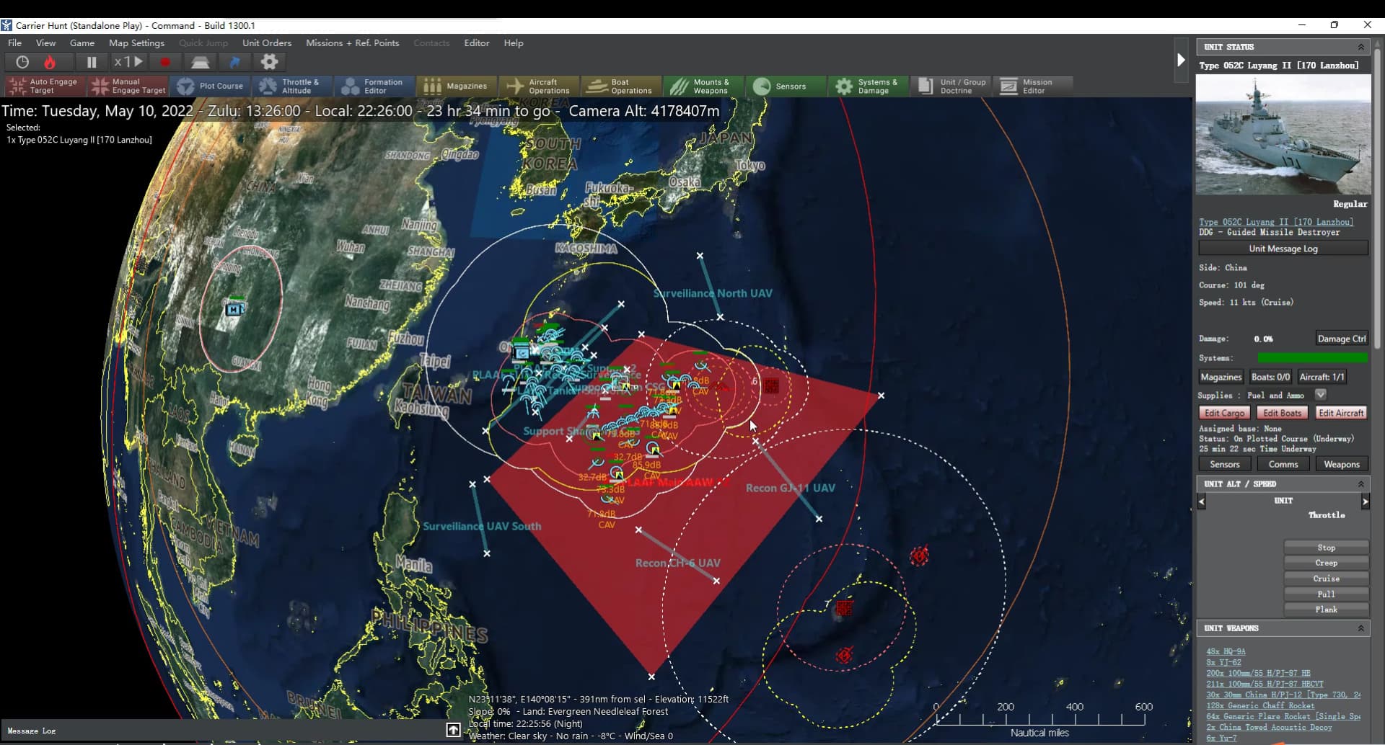
Task: Click Weapons button in unit status panel
Action: [1342, 465]
